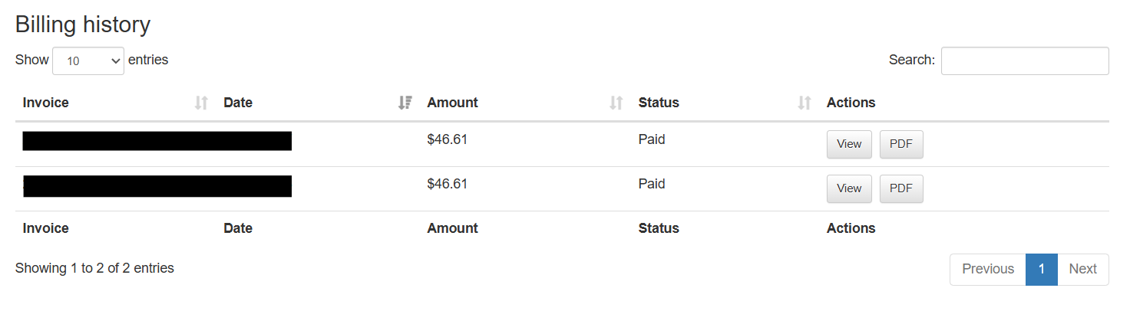
Task: Click the Invoice column header text
Action: point(46,103)
